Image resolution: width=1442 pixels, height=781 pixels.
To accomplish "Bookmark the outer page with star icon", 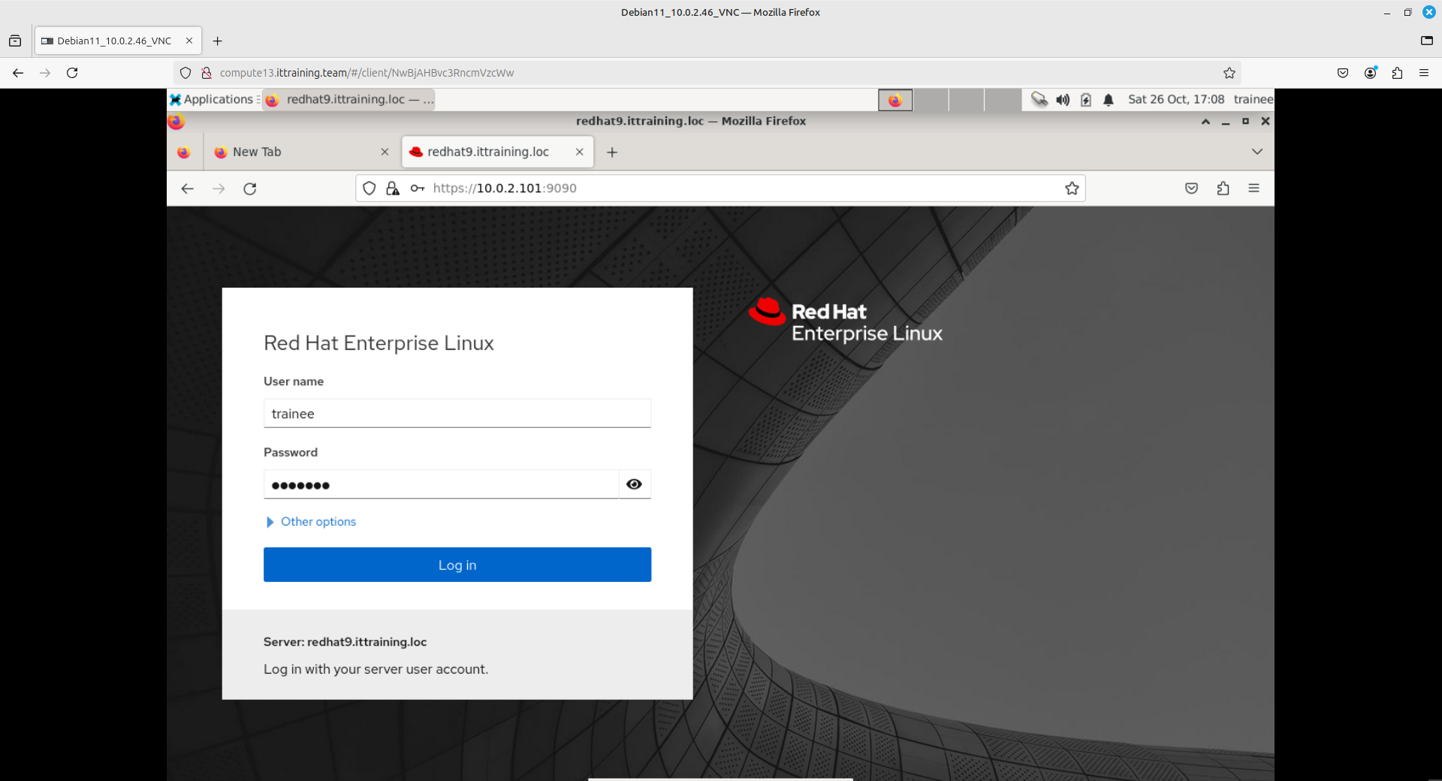I will [x=1229, y=73].
